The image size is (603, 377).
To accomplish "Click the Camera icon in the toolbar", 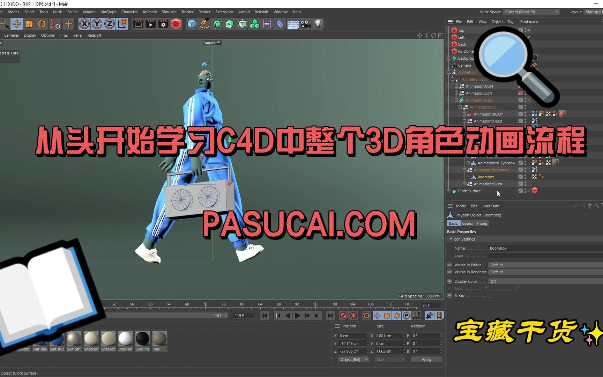I will pyautogui.click(x=305, y=24).
